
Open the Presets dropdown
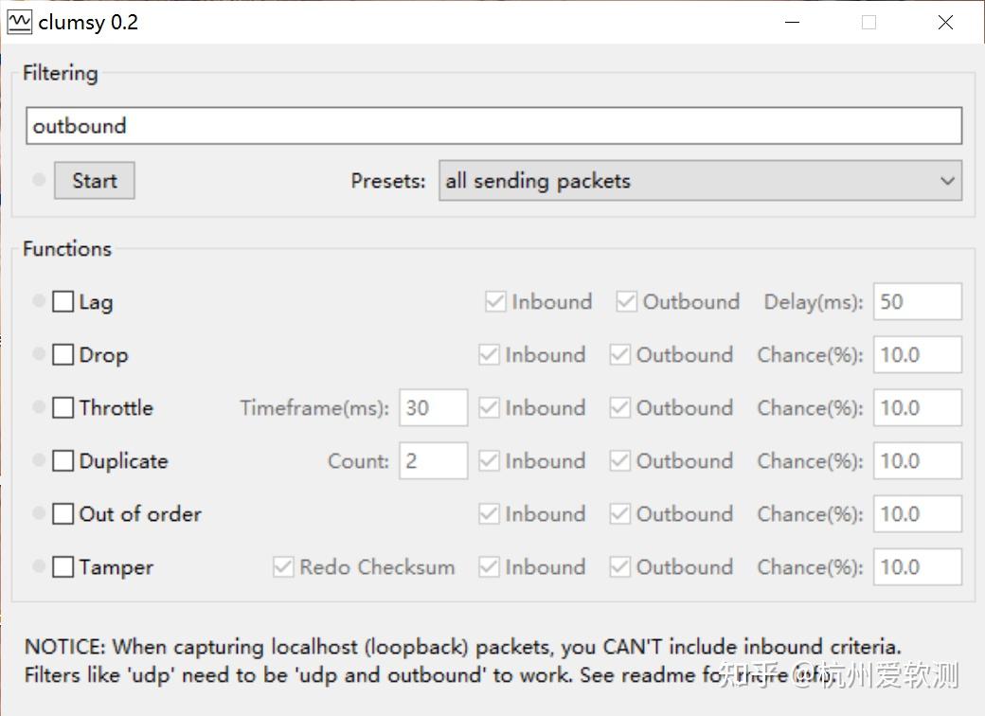[700, 181]
